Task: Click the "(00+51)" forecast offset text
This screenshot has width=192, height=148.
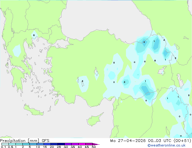Action: (x=182, y=141)
